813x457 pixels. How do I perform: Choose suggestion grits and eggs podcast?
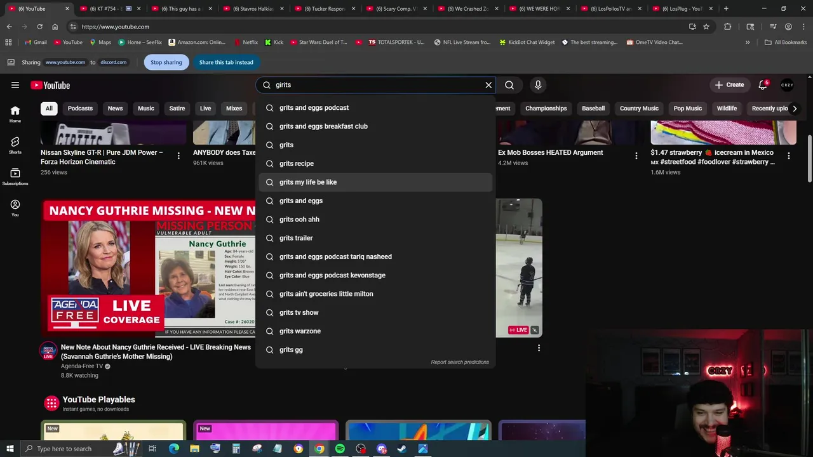coord(375,108)
